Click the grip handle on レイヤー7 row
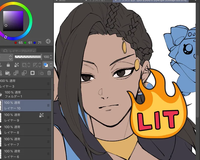The width and height of the screenshot is (200, 160). (x=48, y=142)
